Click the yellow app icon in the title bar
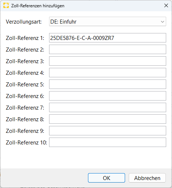172x188 pixels. tap(6, 5)
